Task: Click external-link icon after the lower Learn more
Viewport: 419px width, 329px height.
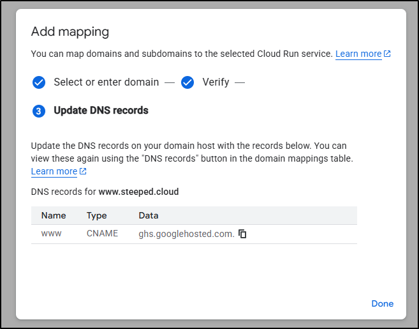Action: click(83, 172)
